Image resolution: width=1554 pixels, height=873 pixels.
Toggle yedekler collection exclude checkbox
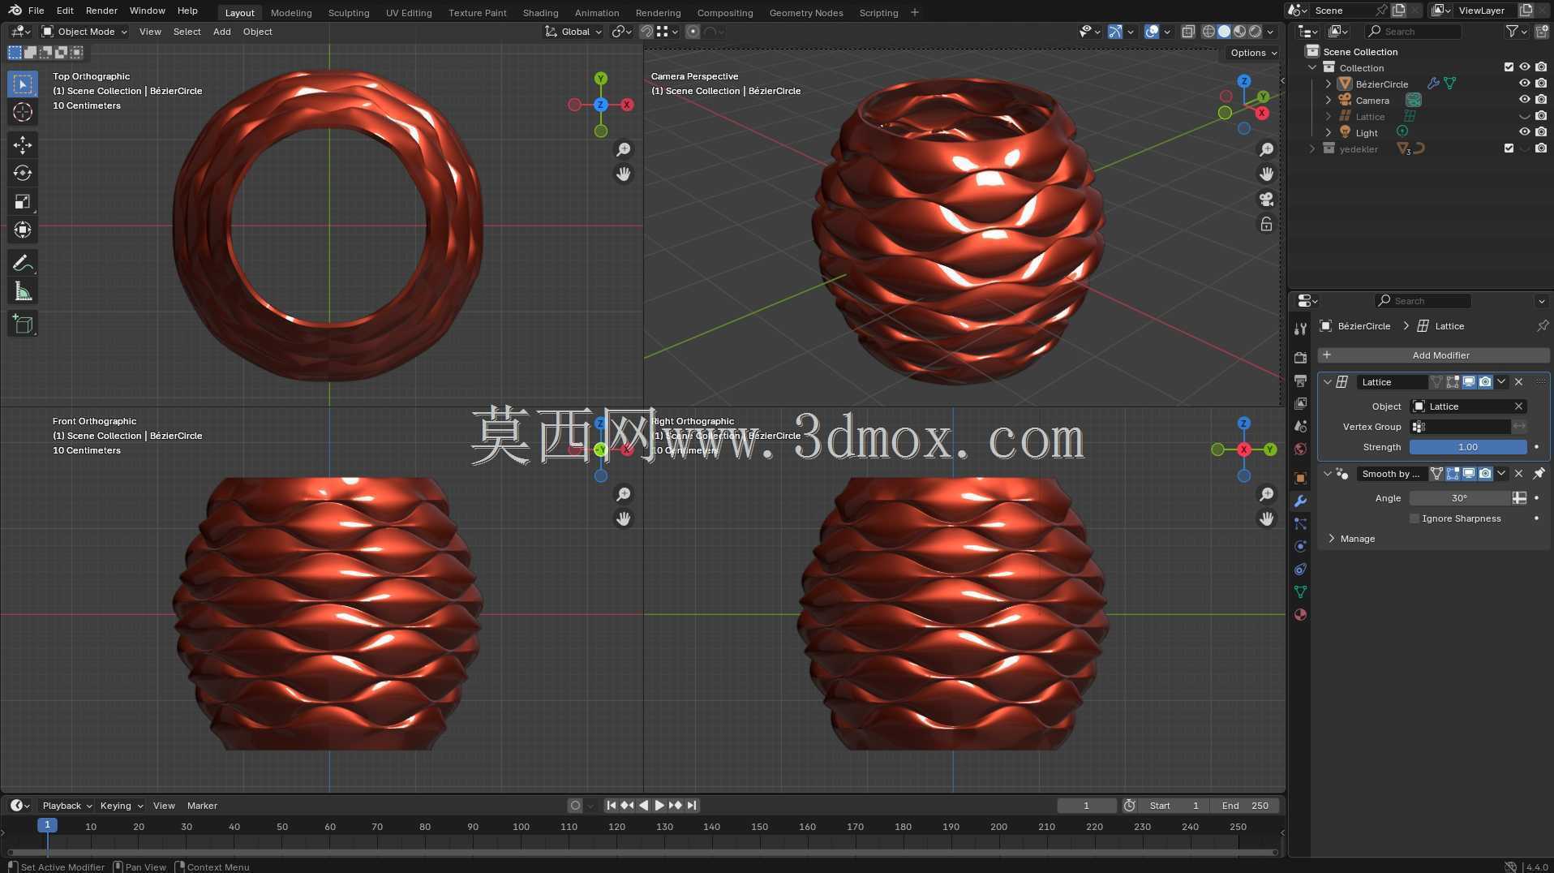[x=1509, y=148]
